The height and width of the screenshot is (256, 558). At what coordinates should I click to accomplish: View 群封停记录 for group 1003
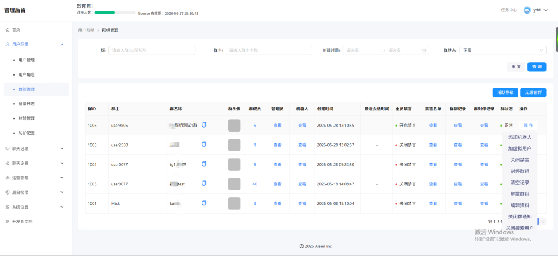click(484, 184)
